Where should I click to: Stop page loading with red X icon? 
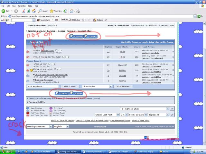23,11
